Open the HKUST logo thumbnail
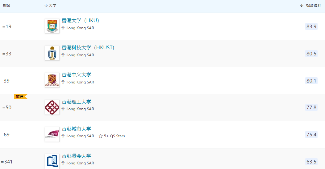 (x=52, y=53)
